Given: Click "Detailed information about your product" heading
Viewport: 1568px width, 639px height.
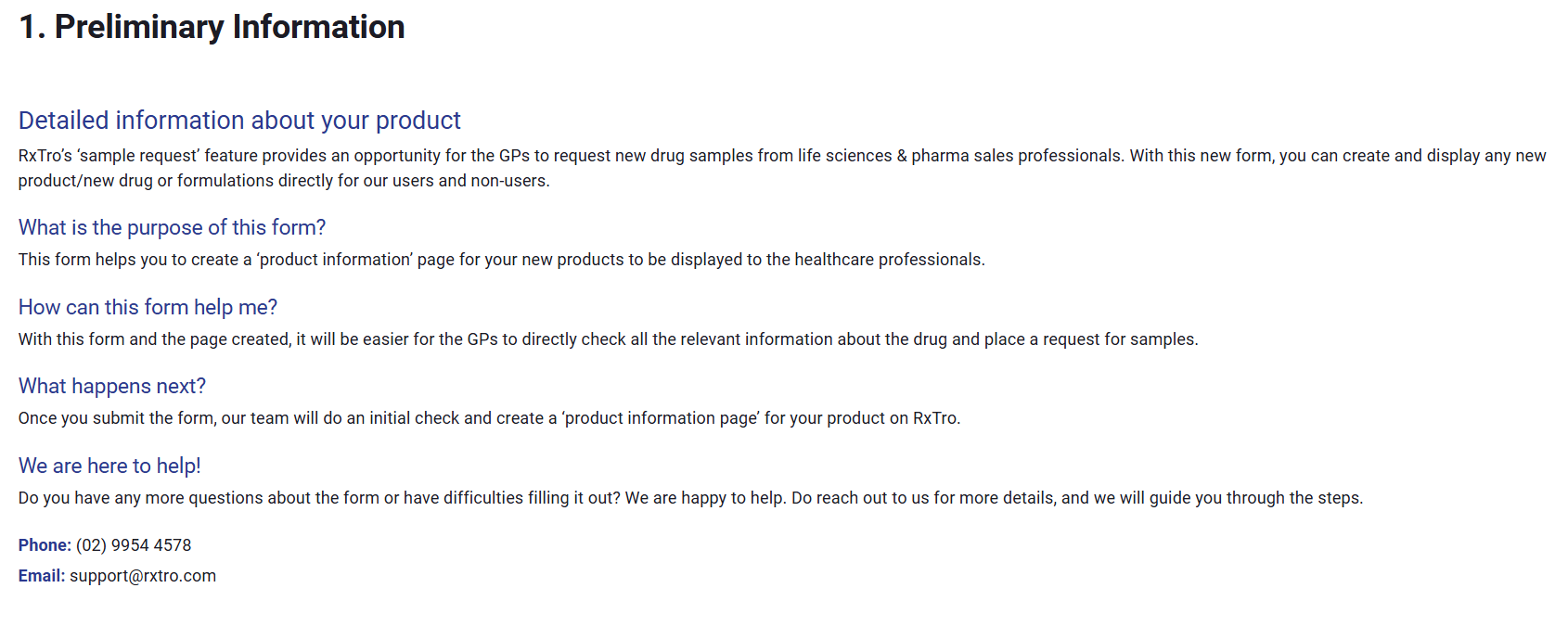Looking at the screenshot, I should click(239, 121).
